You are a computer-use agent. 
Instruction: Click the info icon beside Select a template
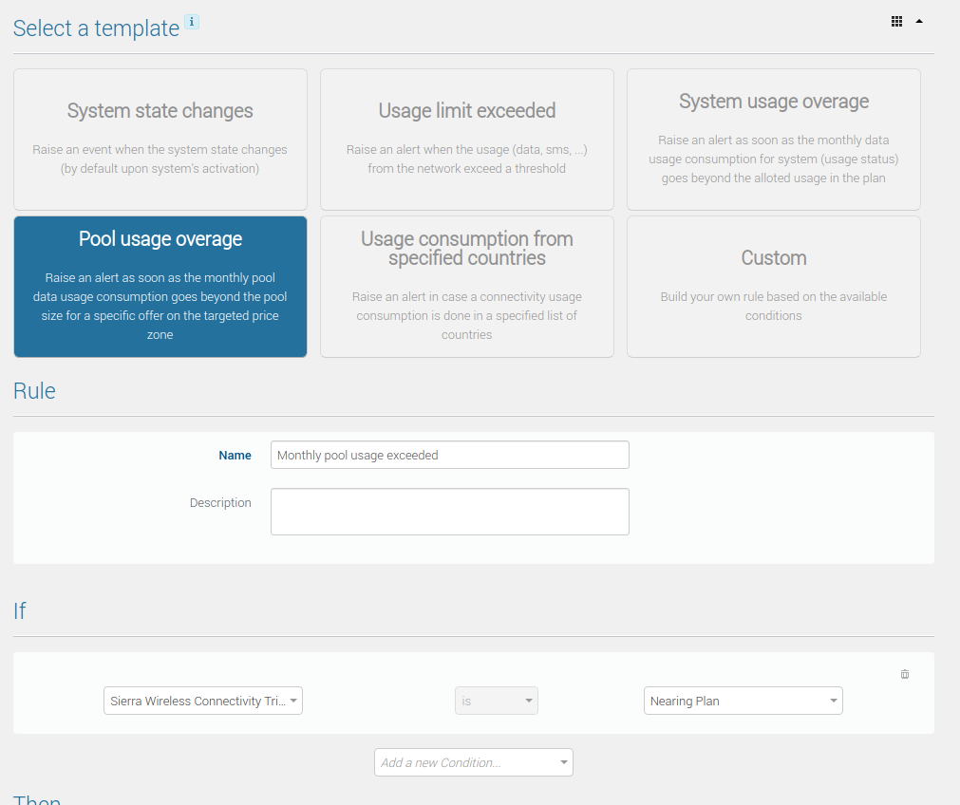[191, 23]
